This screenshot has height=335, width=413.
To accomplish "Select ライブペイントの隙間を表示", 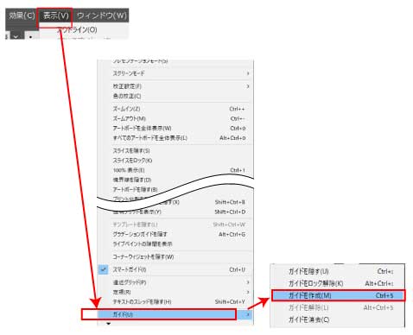I will pos(175,244).
